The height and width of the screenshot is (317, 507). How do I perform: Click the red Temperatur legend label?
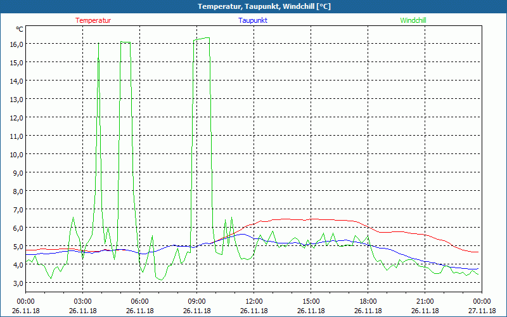click(x=93, y=20)
